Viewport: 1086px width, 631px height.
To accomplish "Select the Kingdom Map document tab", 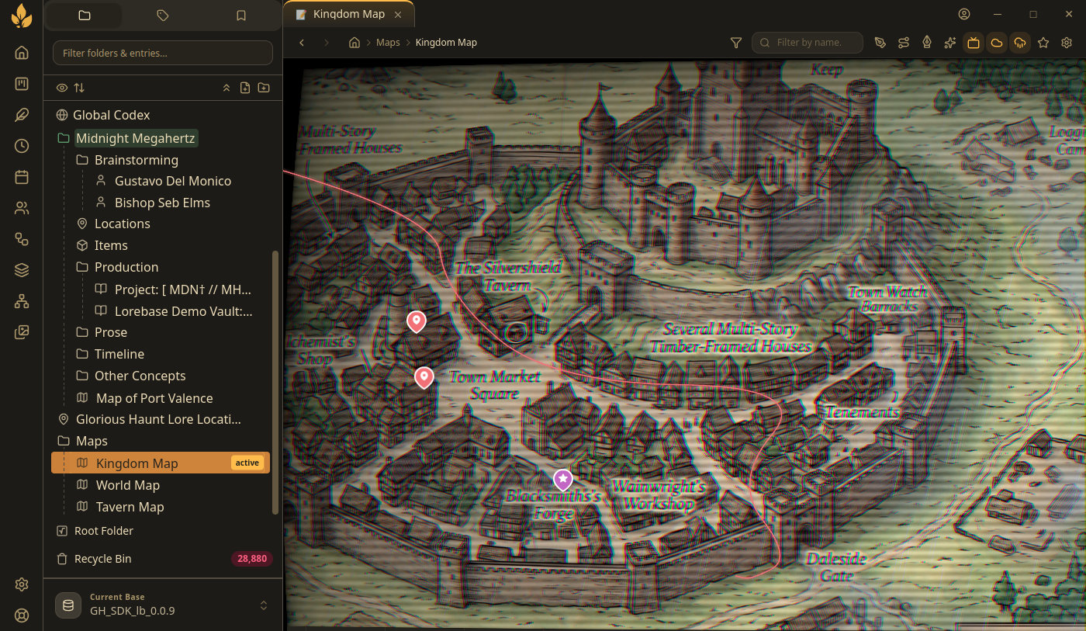I will [x=349, y=14].
